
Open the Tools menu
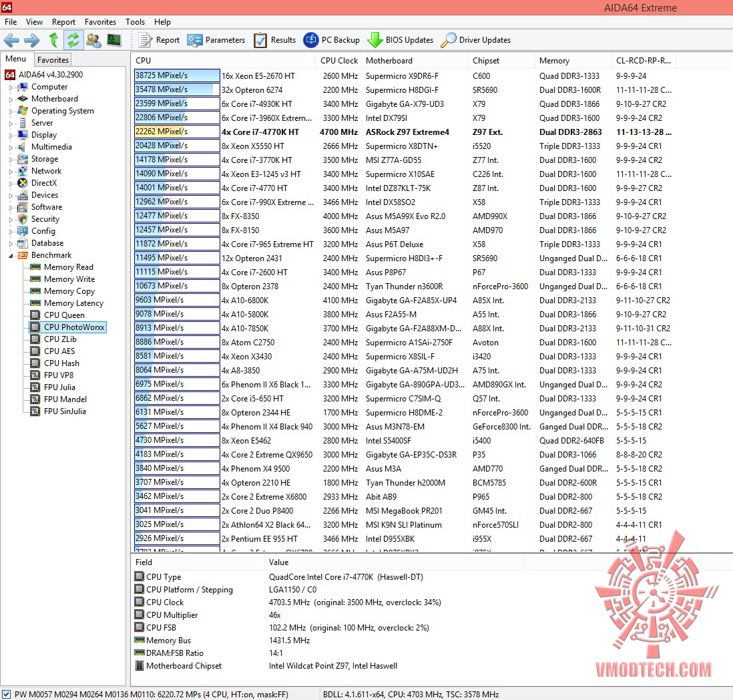[135, 22]
